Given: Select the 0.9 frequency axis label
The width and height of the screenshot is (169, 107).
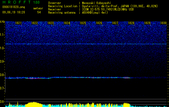Looking at the screenshot, I should click(2, 62).
